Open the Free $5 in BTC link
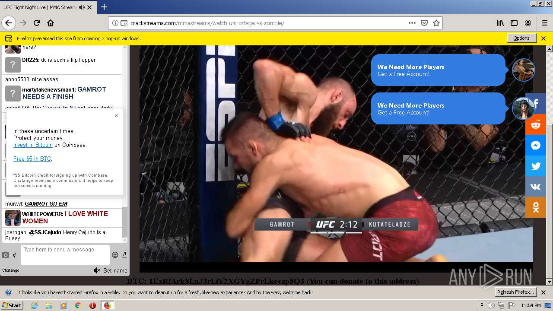Image resolution: width=553 pixels, height=311 pixels. pos(32,159)
